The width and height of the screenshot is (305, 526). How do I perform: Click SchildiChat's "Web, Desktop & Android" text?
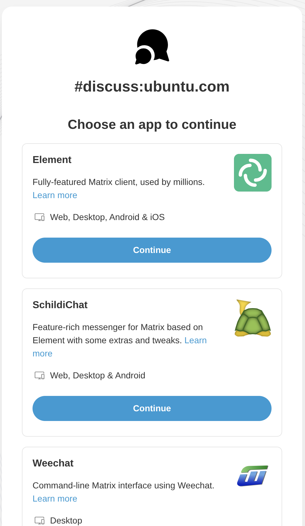point(98,376)
